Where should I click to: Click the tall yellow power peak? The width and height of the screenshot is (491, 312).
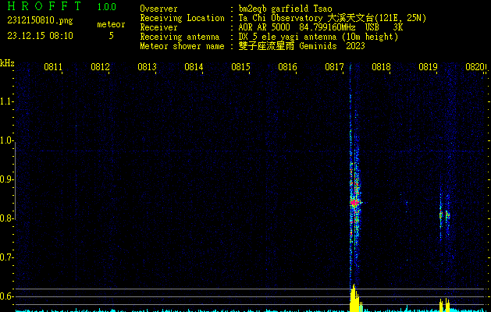(353, 299)
